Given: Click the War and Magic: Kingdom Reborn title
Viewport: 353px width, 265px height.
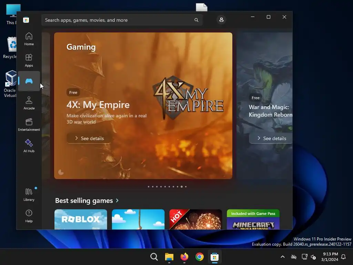Looking at the screenshot, I should [271, 111].
